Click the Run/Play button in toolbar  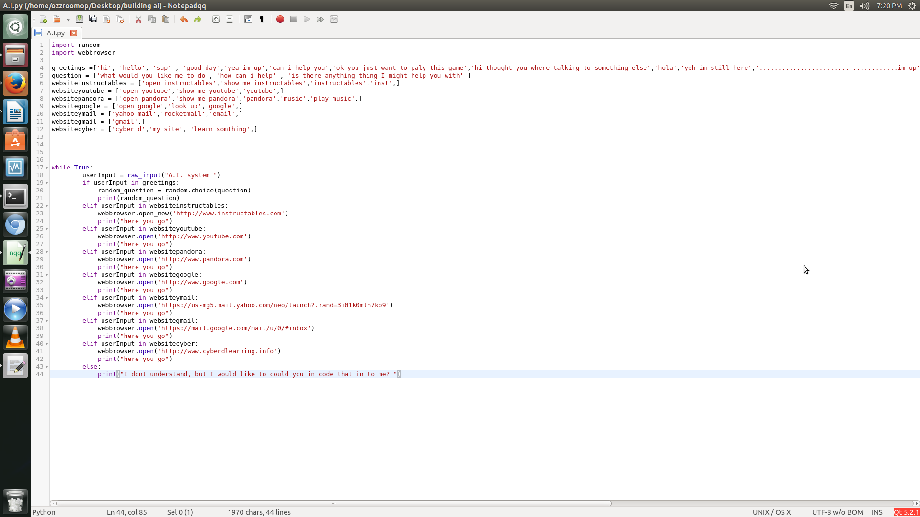point(308,20)
